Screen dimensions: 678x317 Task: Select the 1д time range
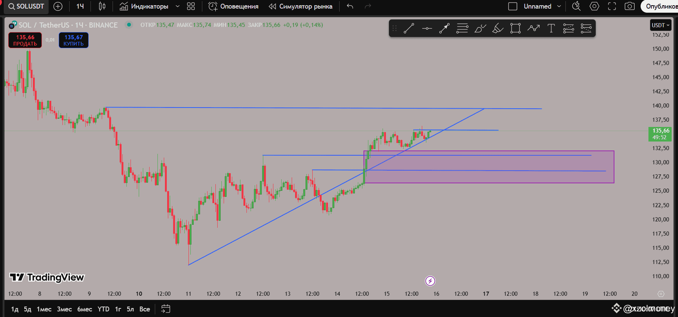pyautogui.click(x=15, y=309)
